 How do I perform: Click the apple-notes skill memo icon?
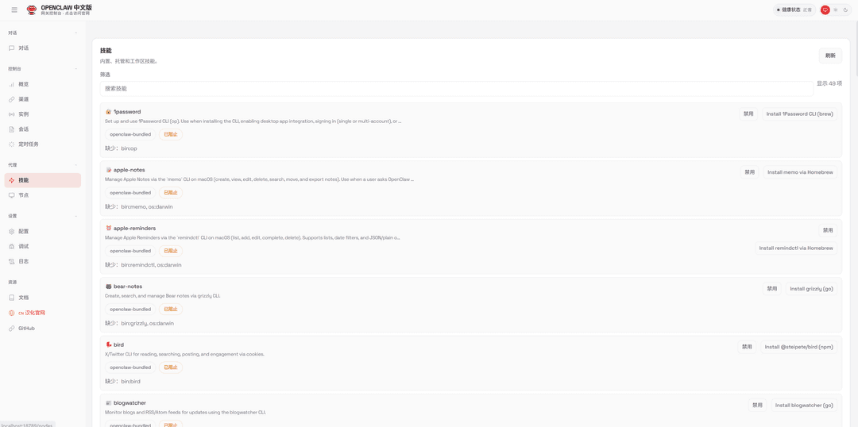(108, 170)
